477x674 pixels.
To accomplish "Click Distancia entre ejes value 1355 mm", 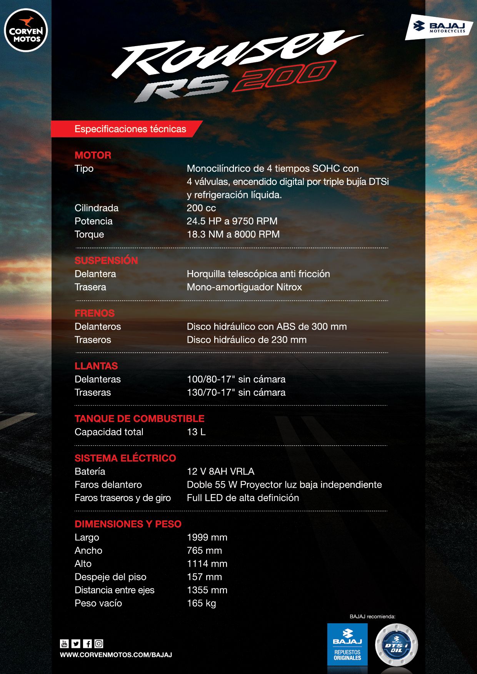I will [x=207, y=590].
